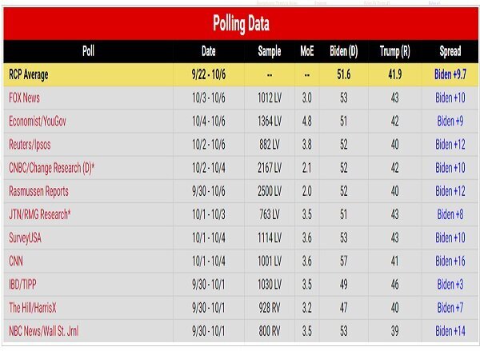Viewport: 480px width, 351px height.
Task: Open the NBC News/Wall St. Jrnl link
Action: point(44,331)
